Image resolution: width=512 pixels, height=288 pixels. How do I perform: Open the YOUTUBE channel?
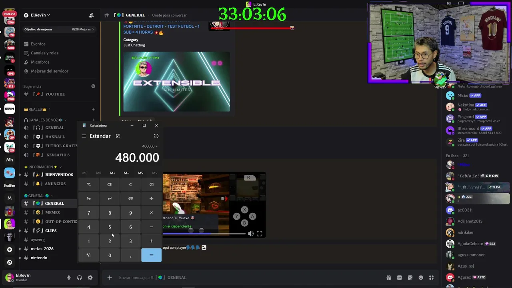[x=55, y=94]
